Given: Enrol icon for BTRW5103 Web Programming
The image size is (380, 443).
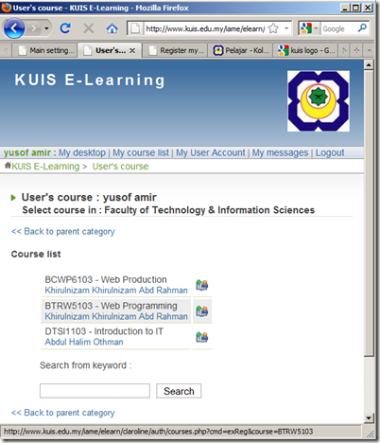Looking at the screenshot, I should pyautogui.click(x=202, y=311).
